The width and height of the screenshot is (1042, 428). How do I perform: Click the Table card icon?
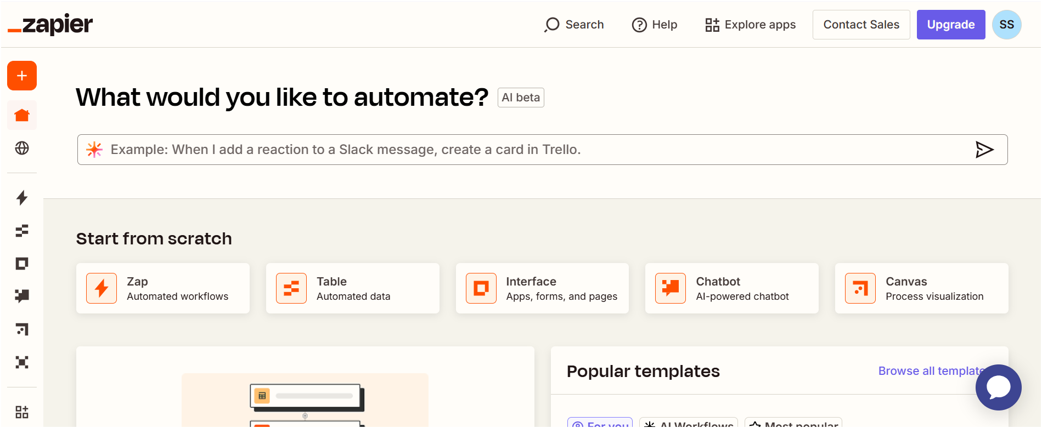[291, 288]
